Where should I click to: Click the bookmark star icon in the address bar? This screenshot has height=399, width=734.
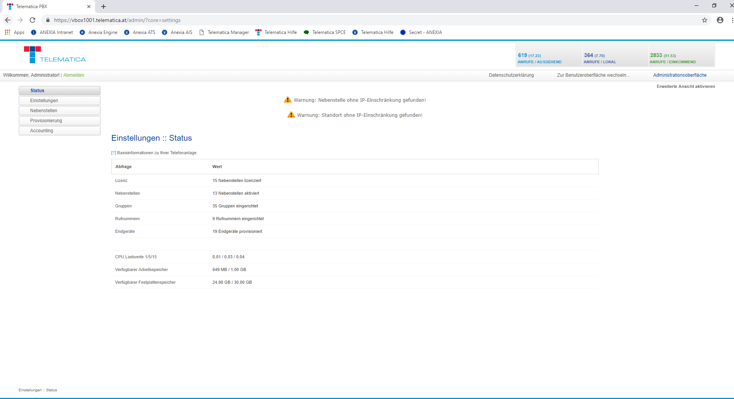(x=704, y=20)
